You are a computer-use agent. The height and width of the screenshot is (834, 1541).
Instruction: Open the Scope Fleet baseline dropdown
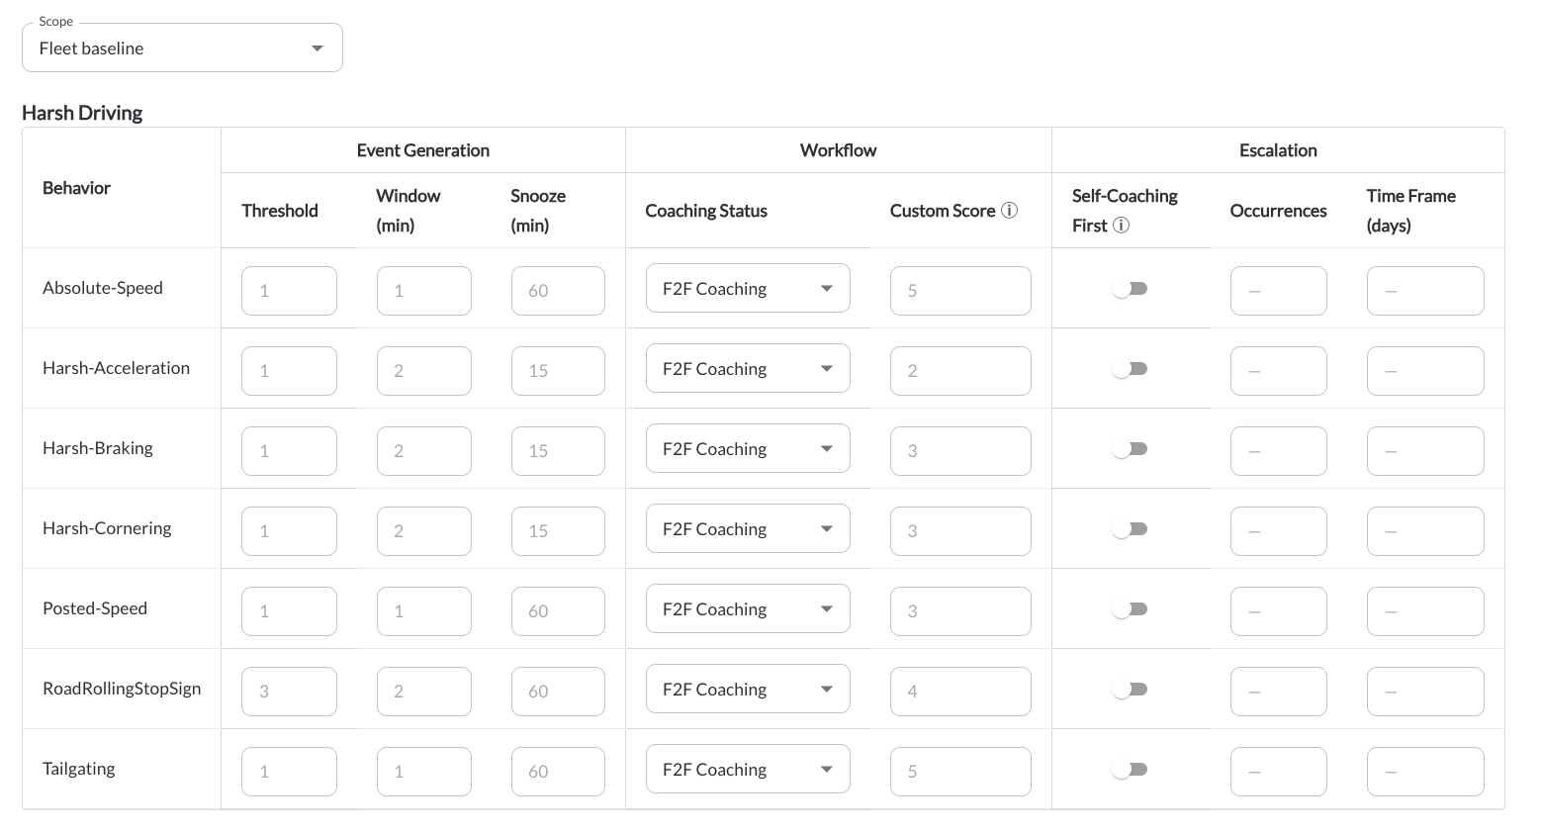(182, 47)
